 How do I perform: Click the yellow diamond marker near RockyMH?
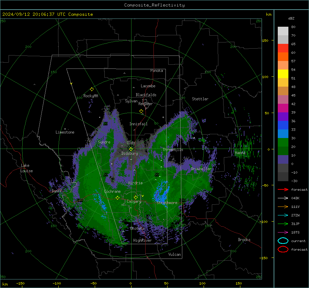tap(92, 89)
